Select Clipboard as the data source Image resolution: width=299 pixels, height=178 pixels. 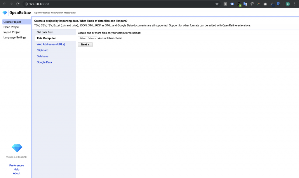[x=43, y=50]
